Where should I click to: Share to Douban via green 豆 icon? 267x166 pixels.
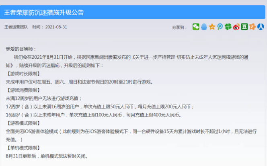tap(244, 27)
